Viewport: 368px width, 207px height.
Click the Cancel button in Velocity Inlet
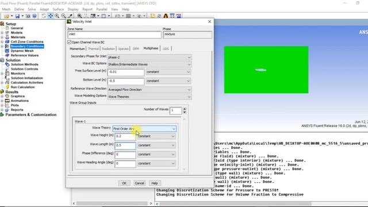click(x=139, y=183)
